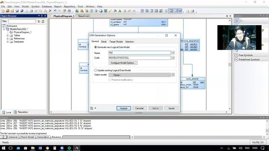
Task: Toggle the equals button next to the Name field
Action: pyautogui.click(x=173, y=53)
